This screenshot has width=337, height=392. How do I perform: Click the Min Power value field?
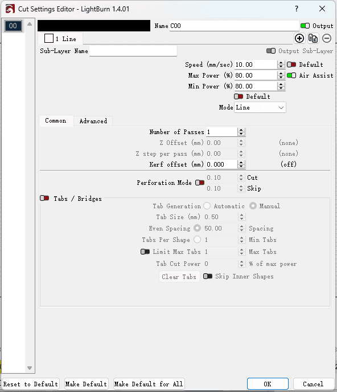(x=256, y=86)
